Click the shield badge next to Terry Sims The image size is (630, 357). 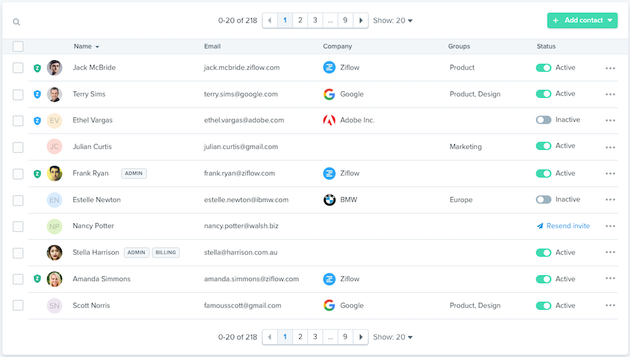coord(37,95)
